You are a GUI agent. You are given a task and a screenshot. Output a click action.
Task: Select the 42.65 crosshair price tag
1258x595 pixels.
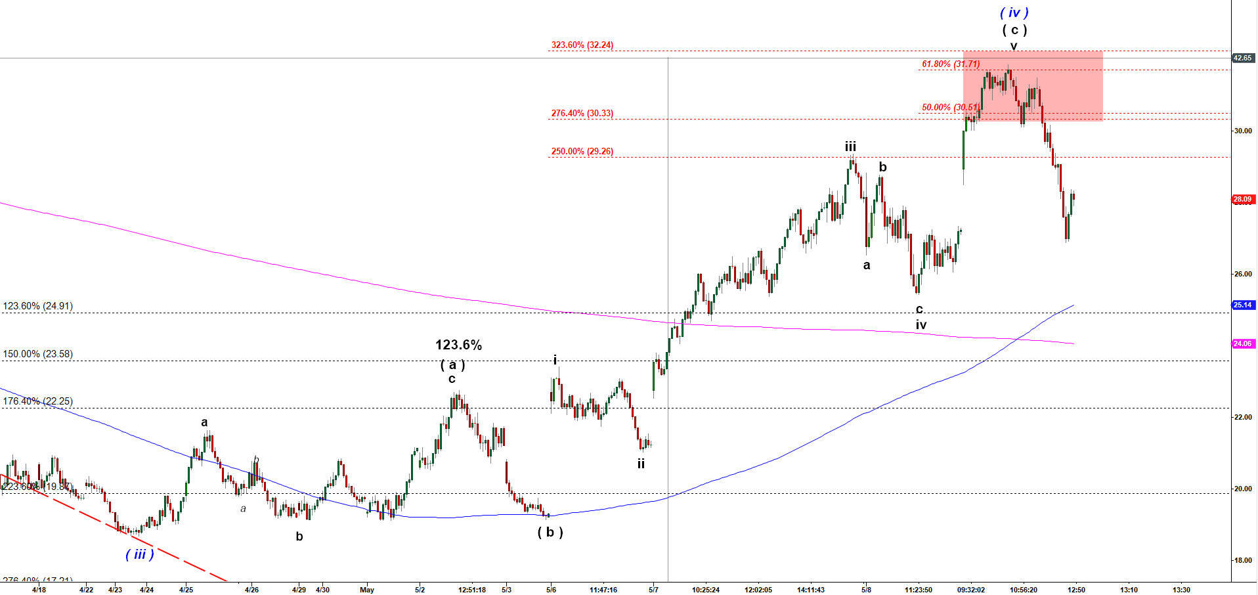tap(1242, 58)
